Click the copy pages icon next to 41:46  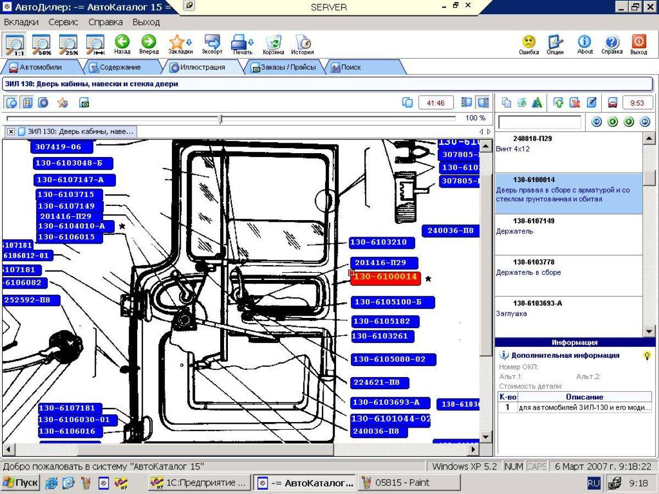pos(407,102)
